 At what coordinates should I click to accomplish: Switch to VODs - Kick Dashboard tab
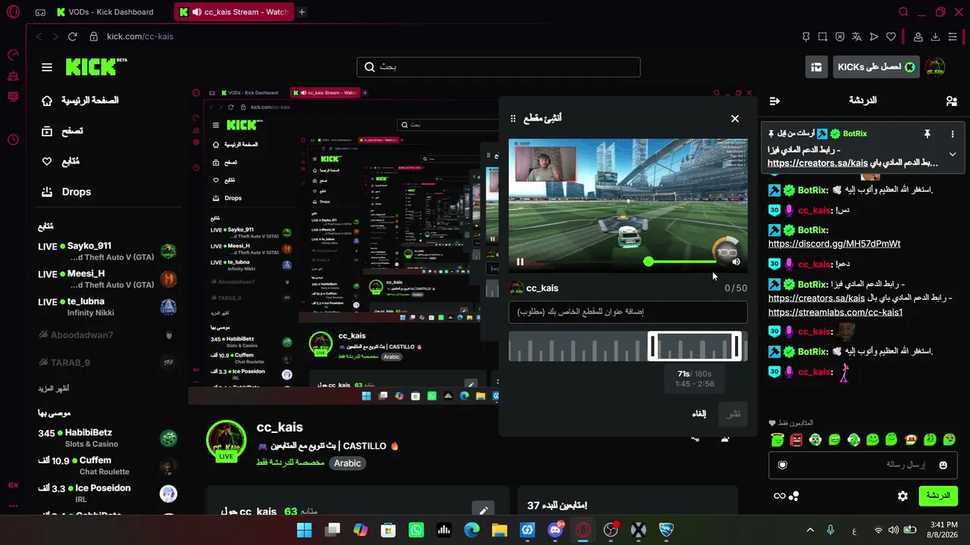(105, 12)
